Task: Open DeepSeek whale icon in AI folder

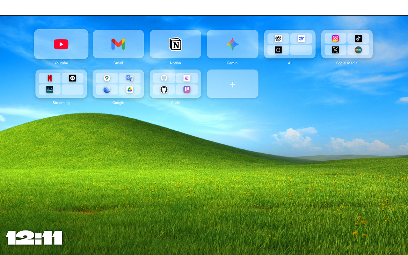Action: tap(301, 39)
